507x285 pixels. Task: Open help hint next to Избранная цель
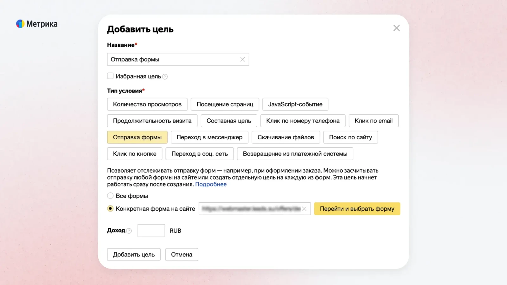click(x=165, y=77)
